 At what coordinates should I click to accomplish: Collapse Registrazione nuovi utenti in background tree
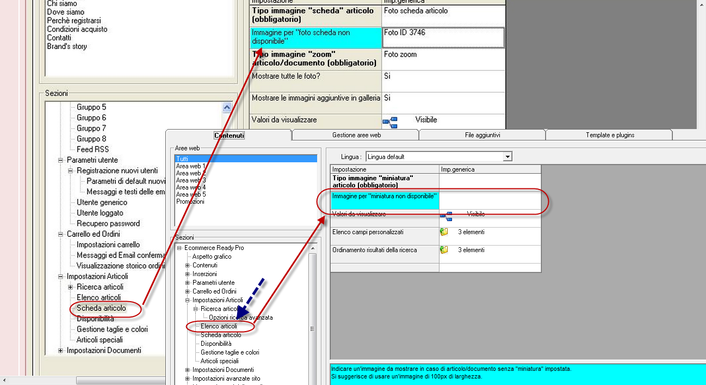71,170
